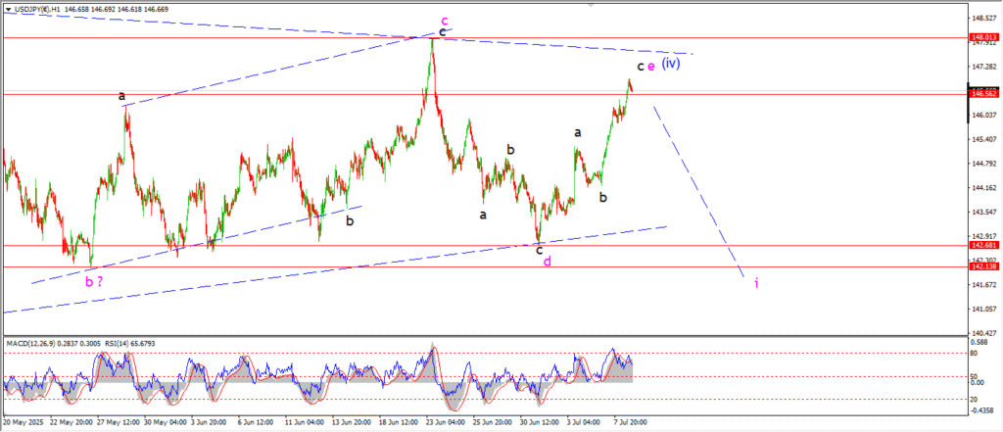Select the pink 'i' wave target label

[x=756, y=283]
